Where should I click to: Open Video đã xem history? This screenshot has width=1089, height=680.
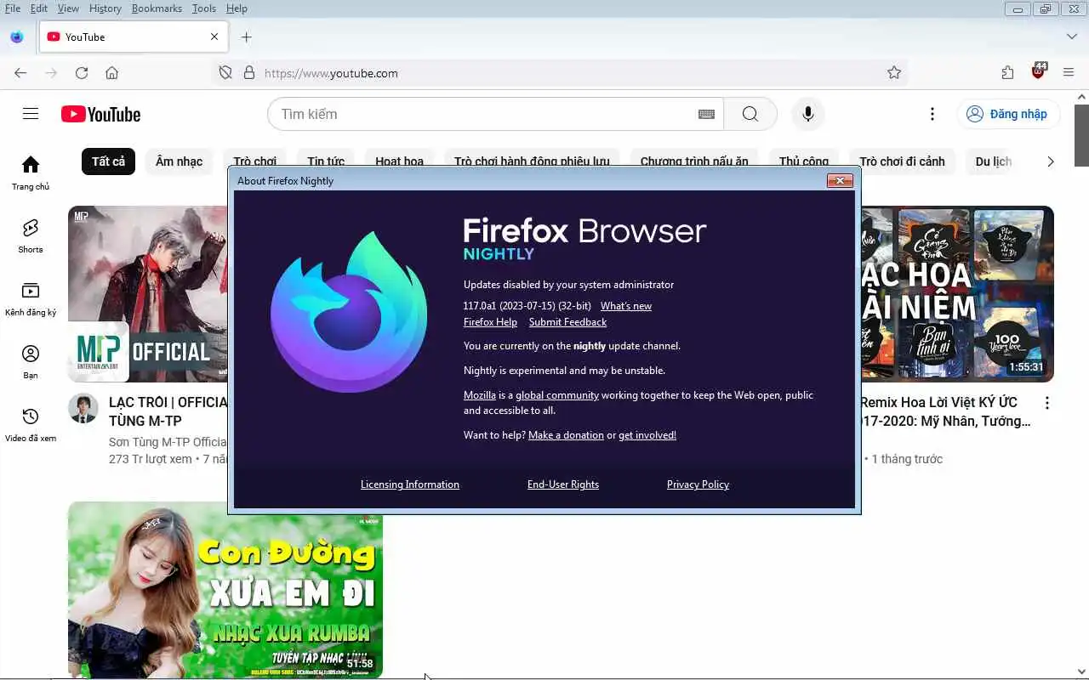pos(31,425)
